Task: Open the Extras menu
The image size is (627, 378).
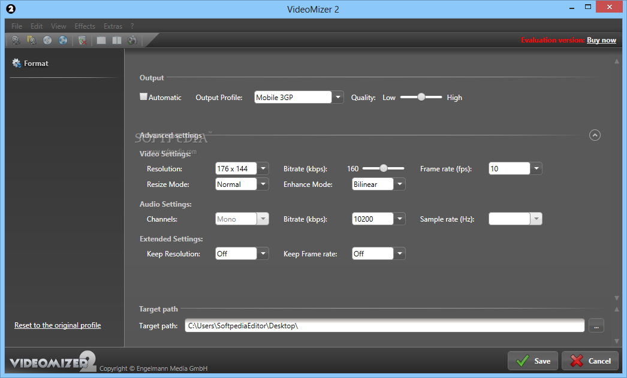Action: 113,26
